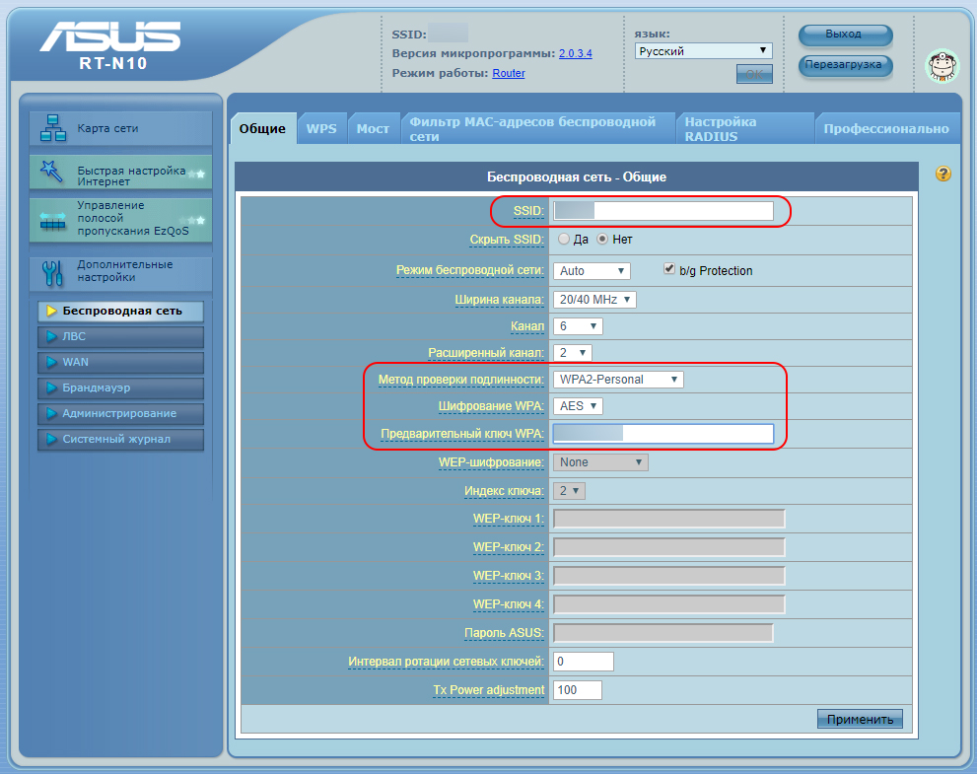Click the quick Internet setup wand icon
This screenshot has height=774, width=977.
click(x=51, y=172)
